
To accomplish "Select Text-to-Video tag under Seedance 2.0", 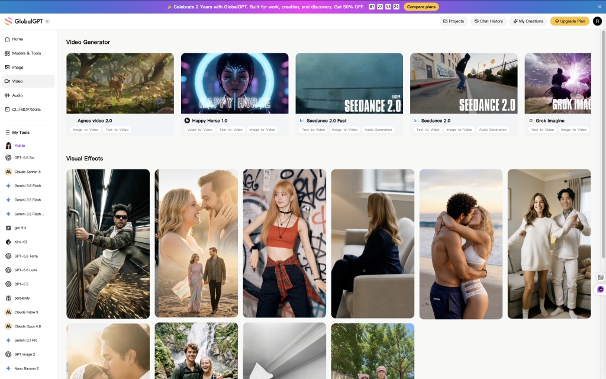I will tap(428, 130).
